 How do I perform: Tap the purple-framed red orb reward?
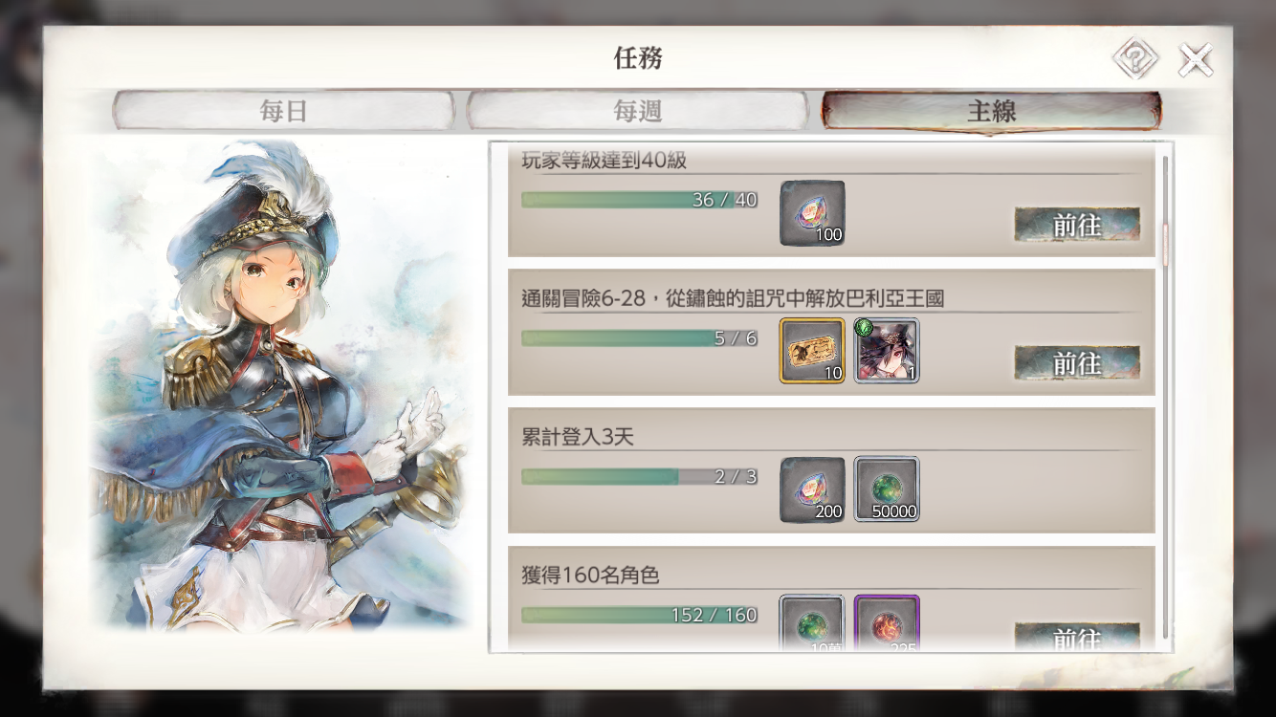click(887, 623)
